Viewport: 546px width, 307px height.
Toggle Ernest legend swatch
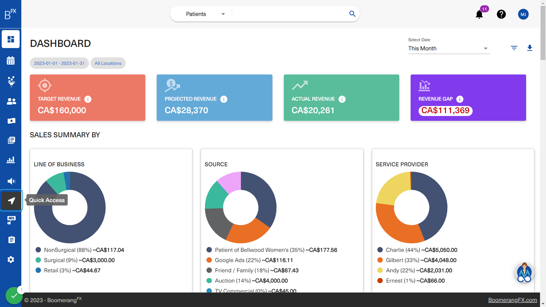380,281
